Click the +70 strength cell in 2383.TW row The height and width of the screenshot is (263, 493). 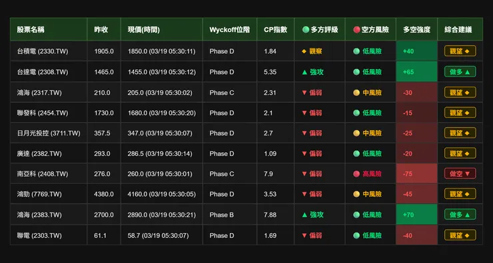click(416, 215)
